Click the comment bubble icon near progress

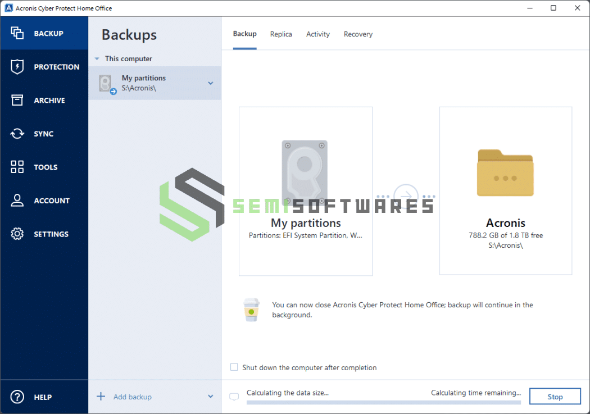[234, 397]
